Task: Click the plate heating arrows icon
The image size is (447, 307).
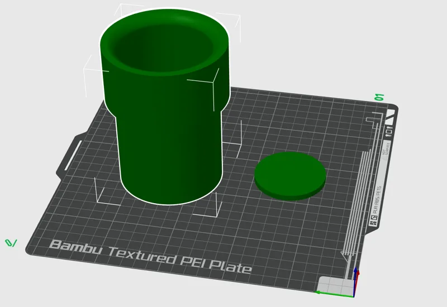Action: point(389,132)
